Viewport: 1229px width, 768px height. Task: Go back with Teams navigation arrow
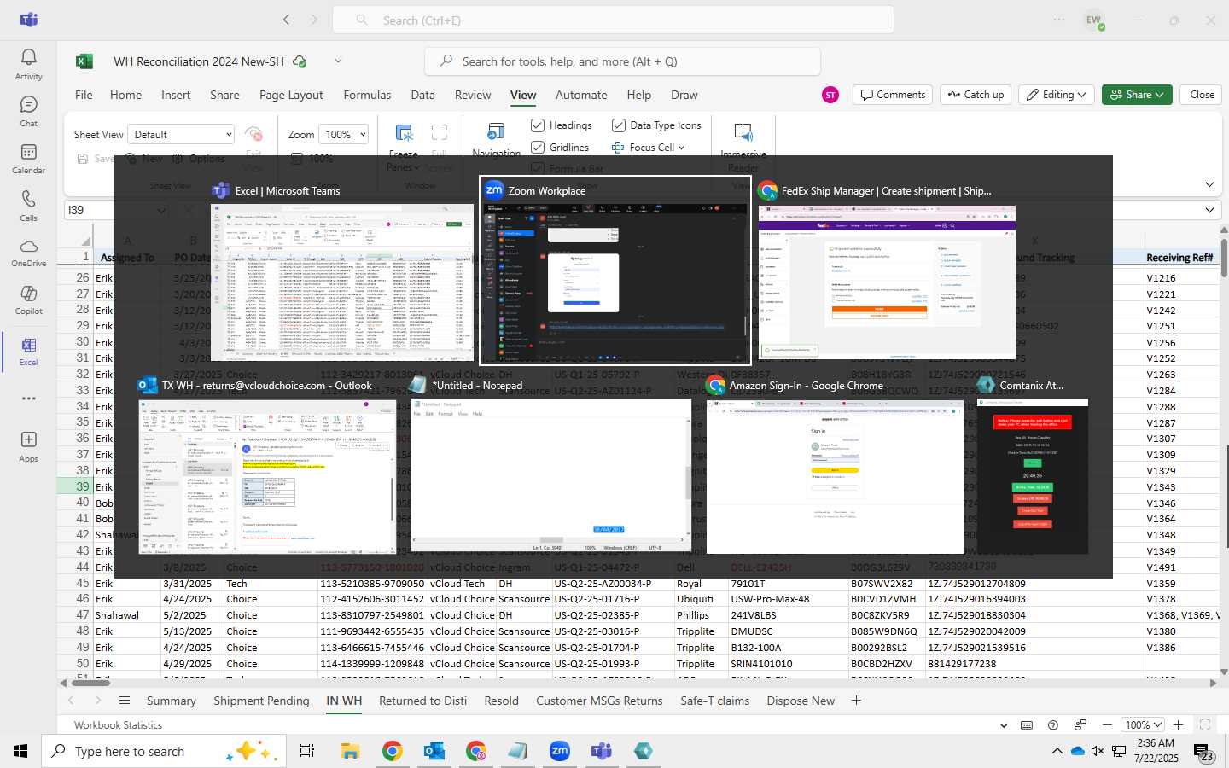pos(286,20)
